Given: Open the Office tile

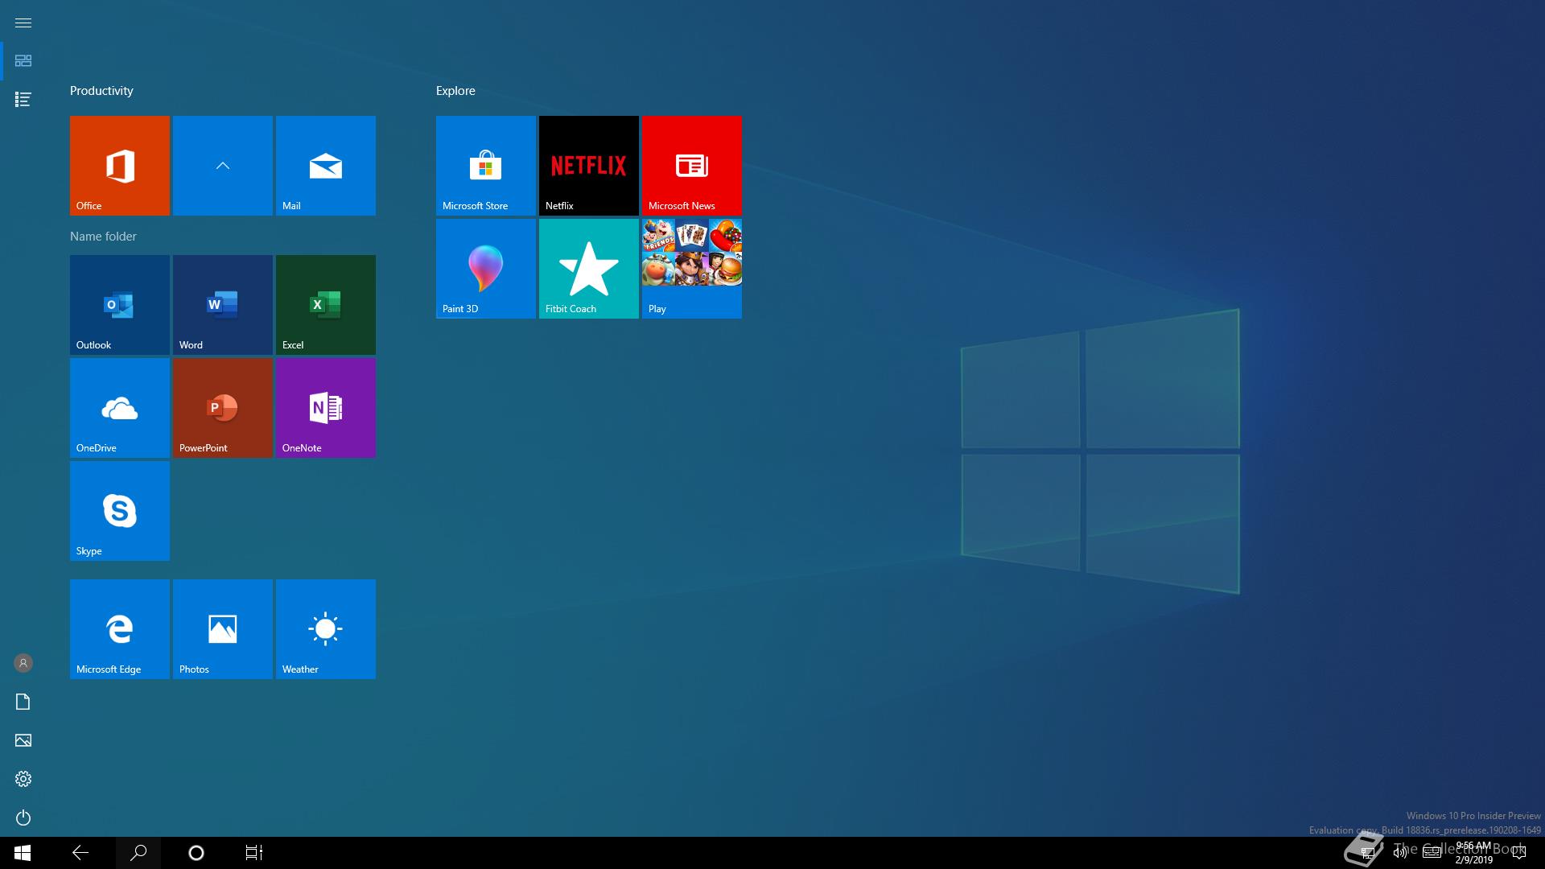Looking at the screenshot, I should click(x=120, y=166).
